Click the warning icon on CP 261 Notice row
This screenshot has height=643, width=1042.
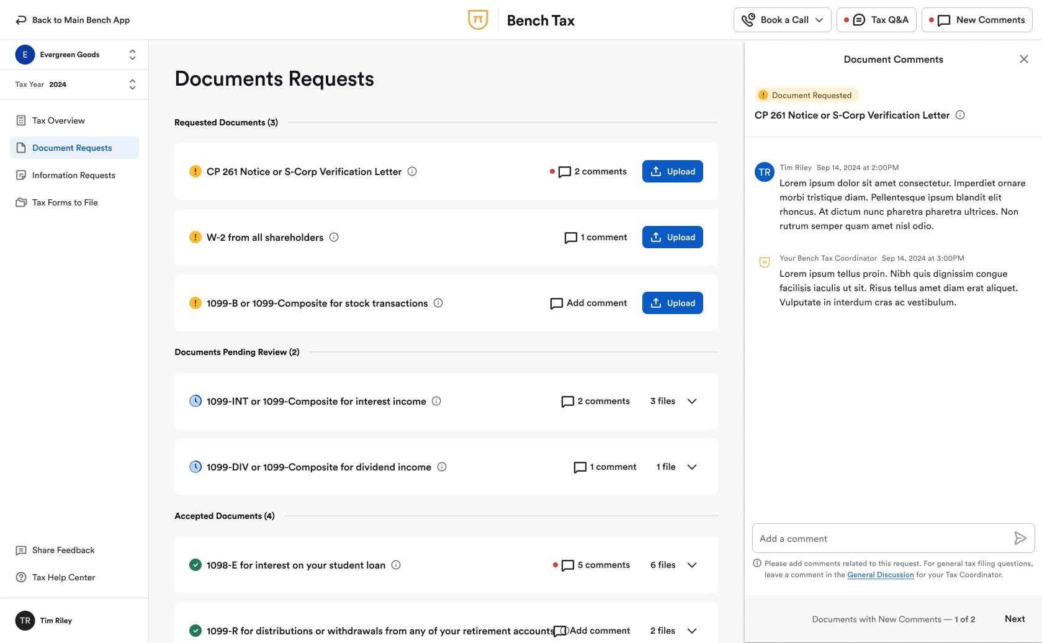pyautogui.click(x=195, y=171)
